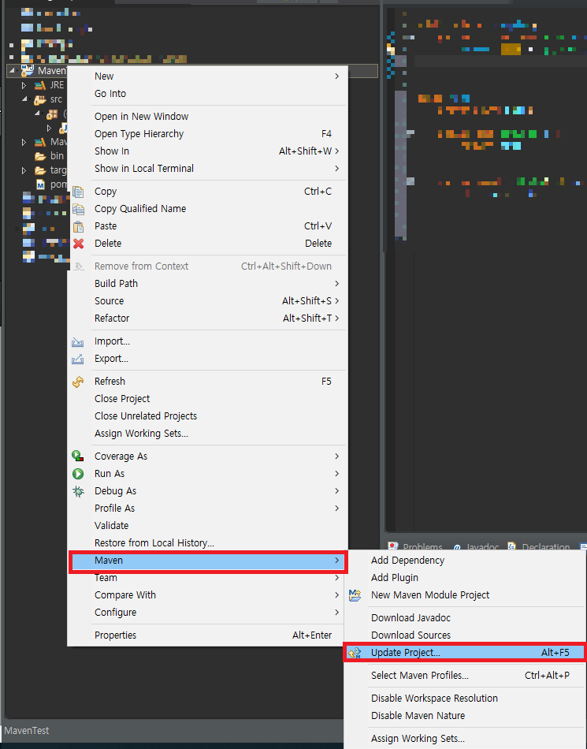Open the Configure submenu
Viewport: 587px width, 749px height.
pos(207,613)
